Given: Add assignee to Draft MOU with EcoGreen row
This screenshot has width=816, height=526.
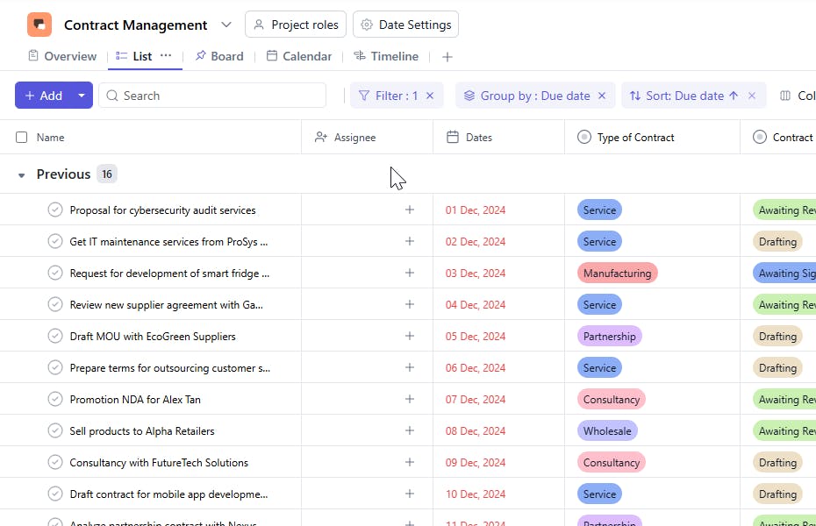Looking at the screenshot, I should (409, 337).
